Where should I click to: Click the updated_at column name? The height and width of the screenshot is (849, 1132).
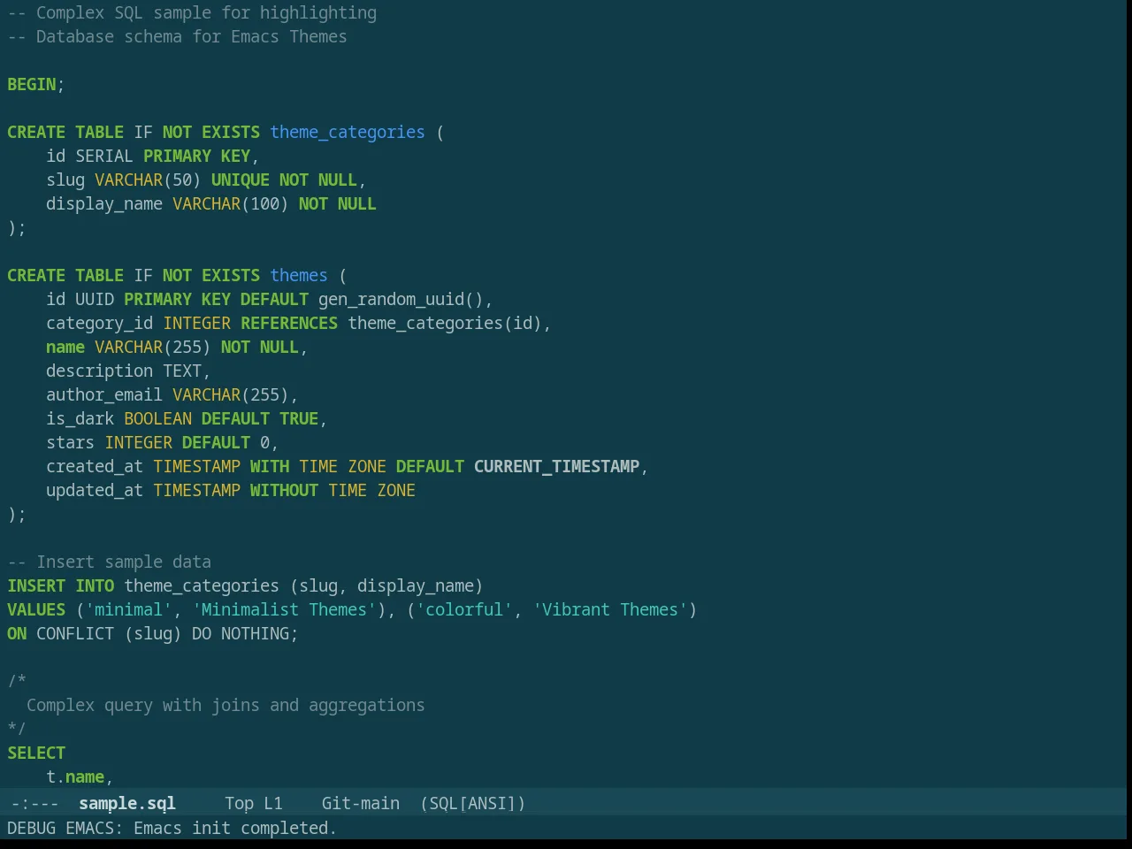pos(95,490)
